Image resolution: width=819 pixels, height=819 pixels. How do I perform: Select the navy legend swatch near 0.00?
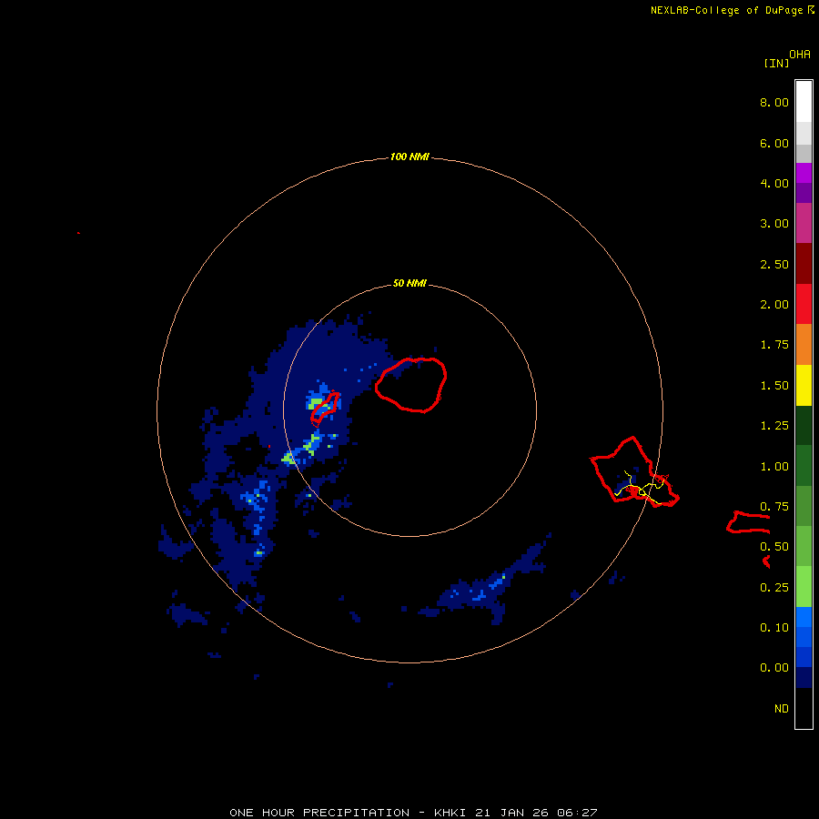[804, 677]
